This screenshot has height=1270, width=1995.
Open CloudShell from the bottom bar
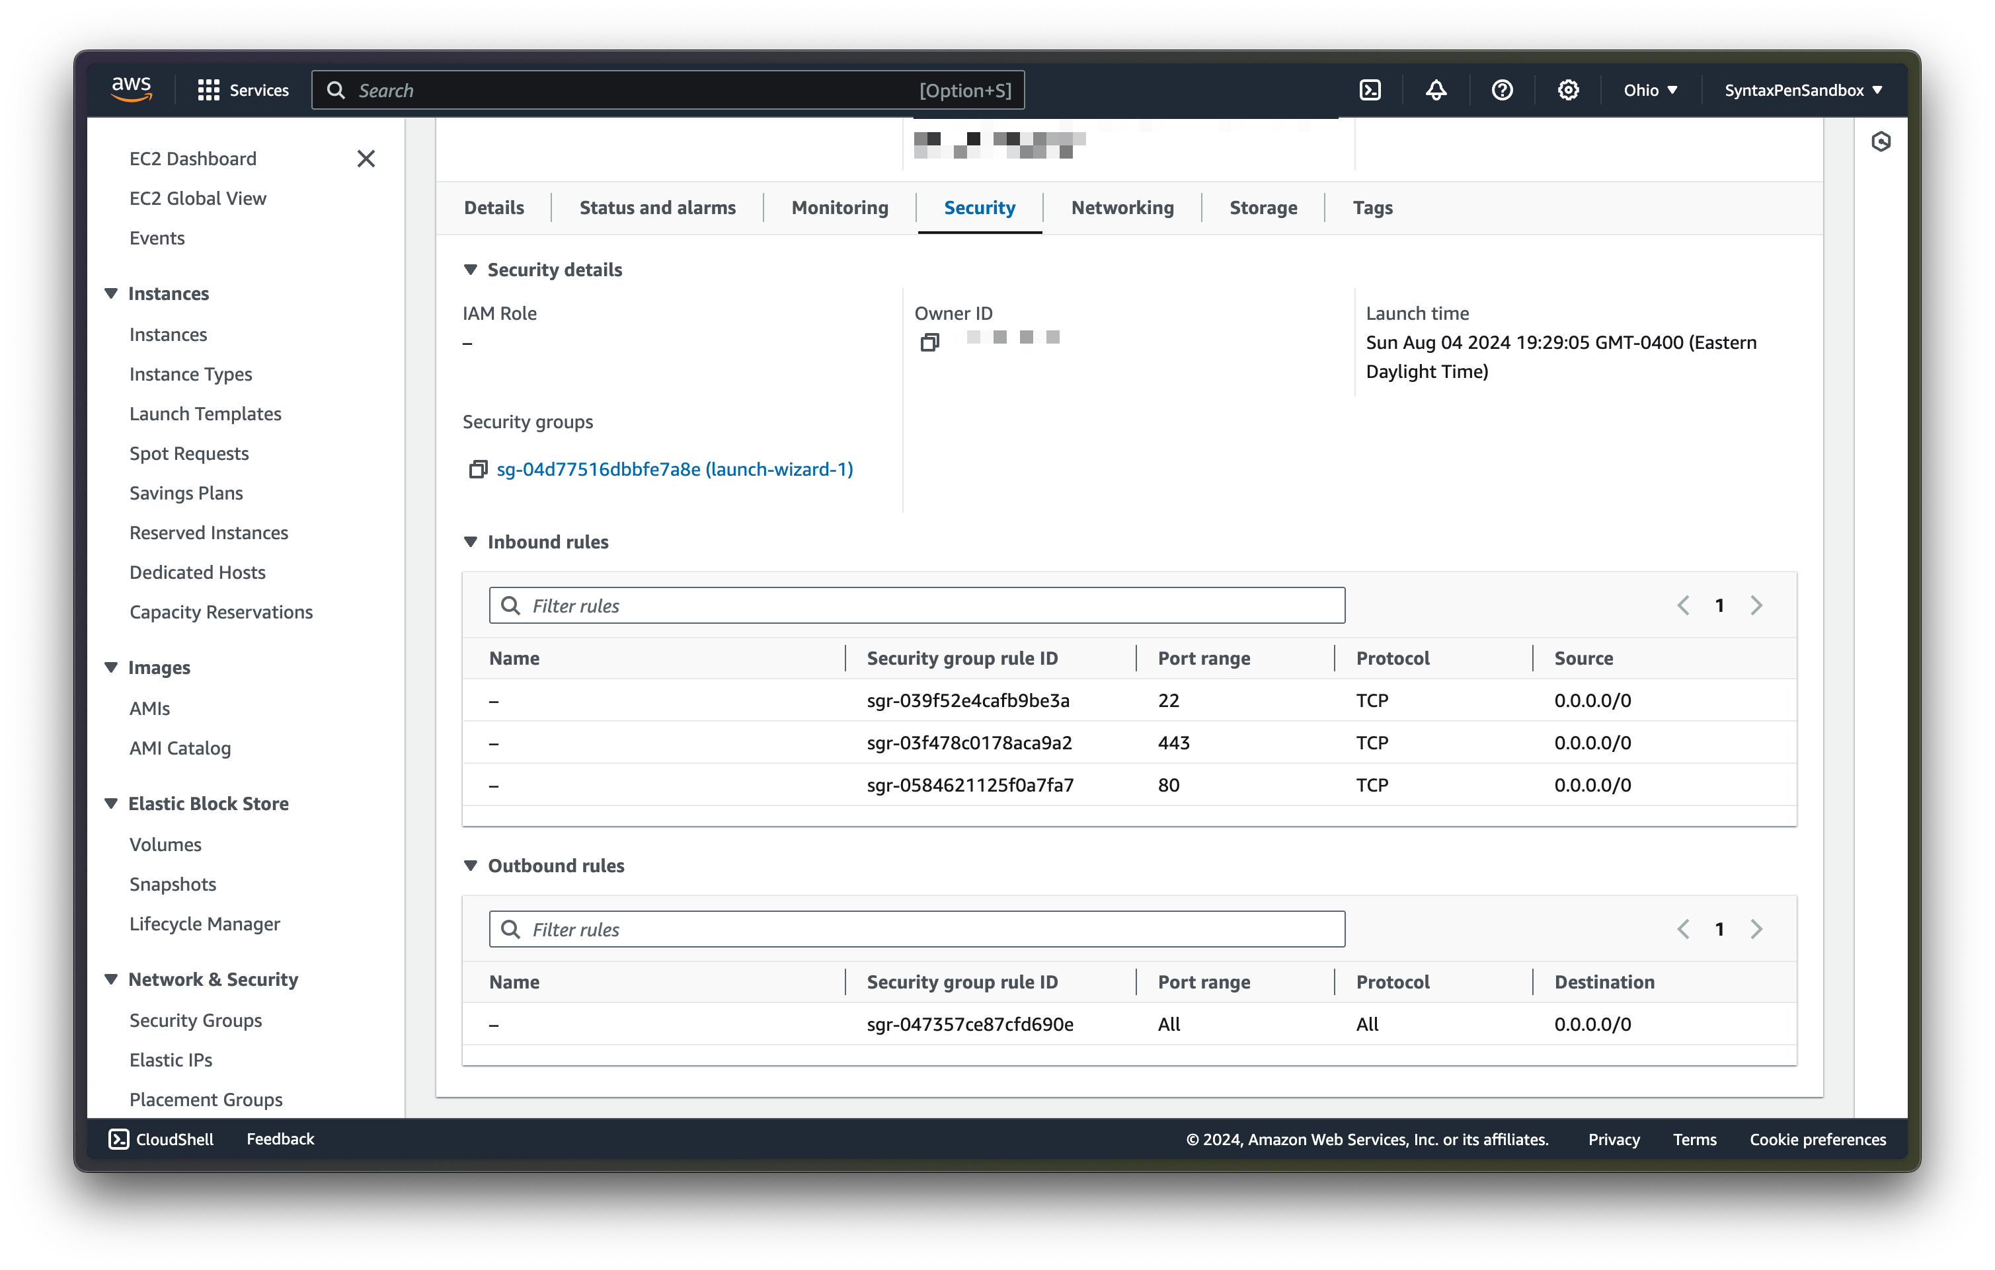pyautogui.click(x=163, y=1139)
